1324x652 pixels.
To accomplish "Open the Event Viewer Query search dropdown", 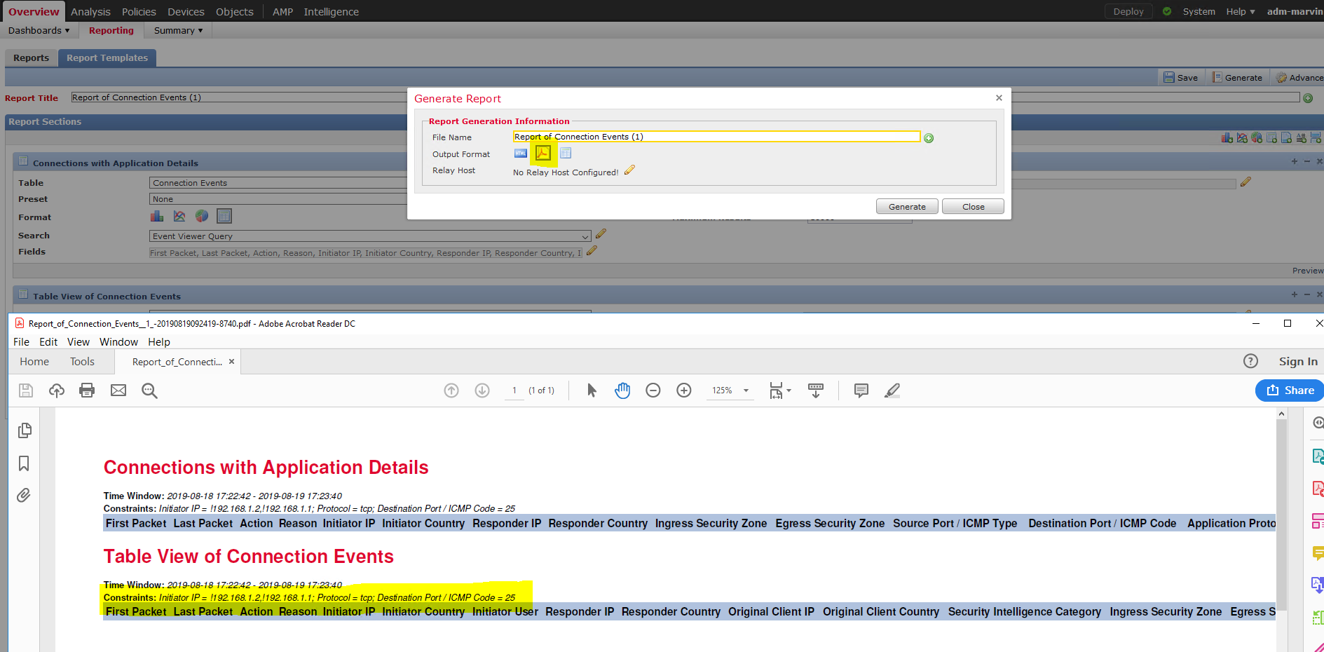I will click(585, 236).
